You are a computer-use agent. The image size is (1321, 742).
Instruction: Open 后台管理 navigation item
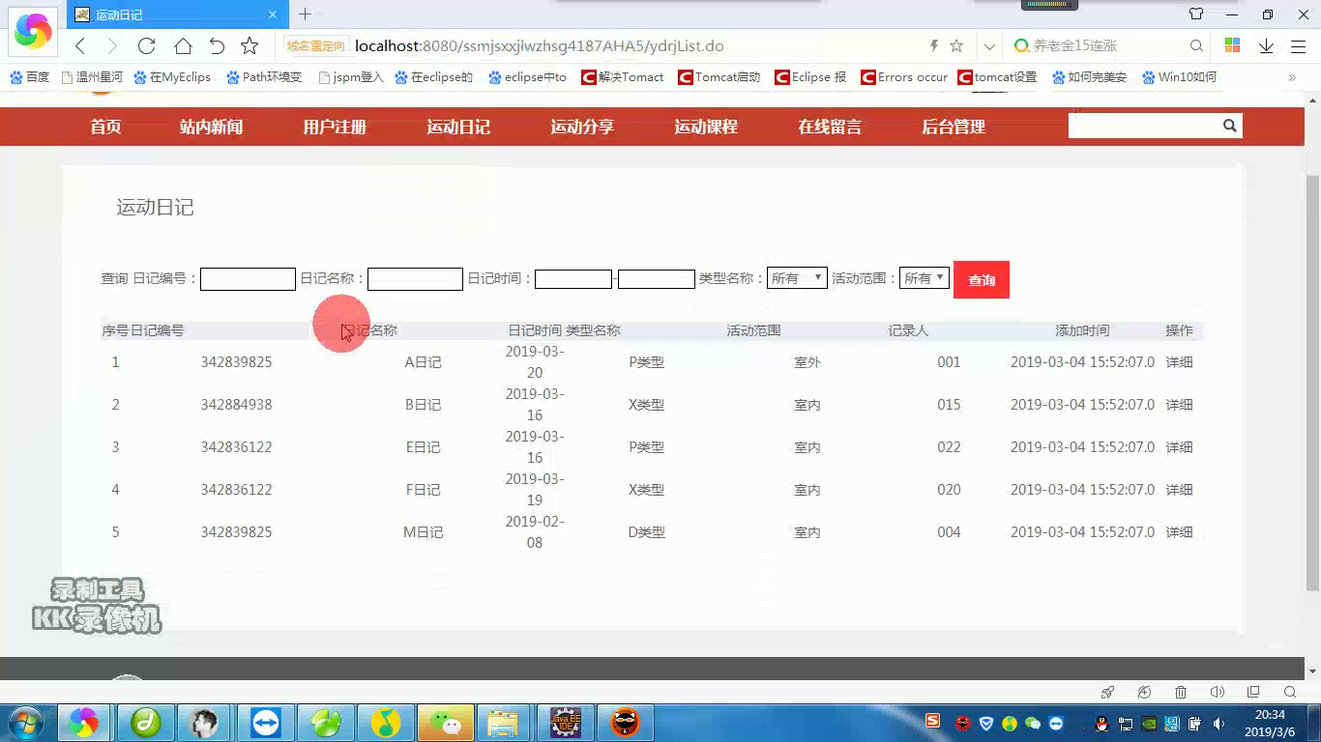(954, 127)
